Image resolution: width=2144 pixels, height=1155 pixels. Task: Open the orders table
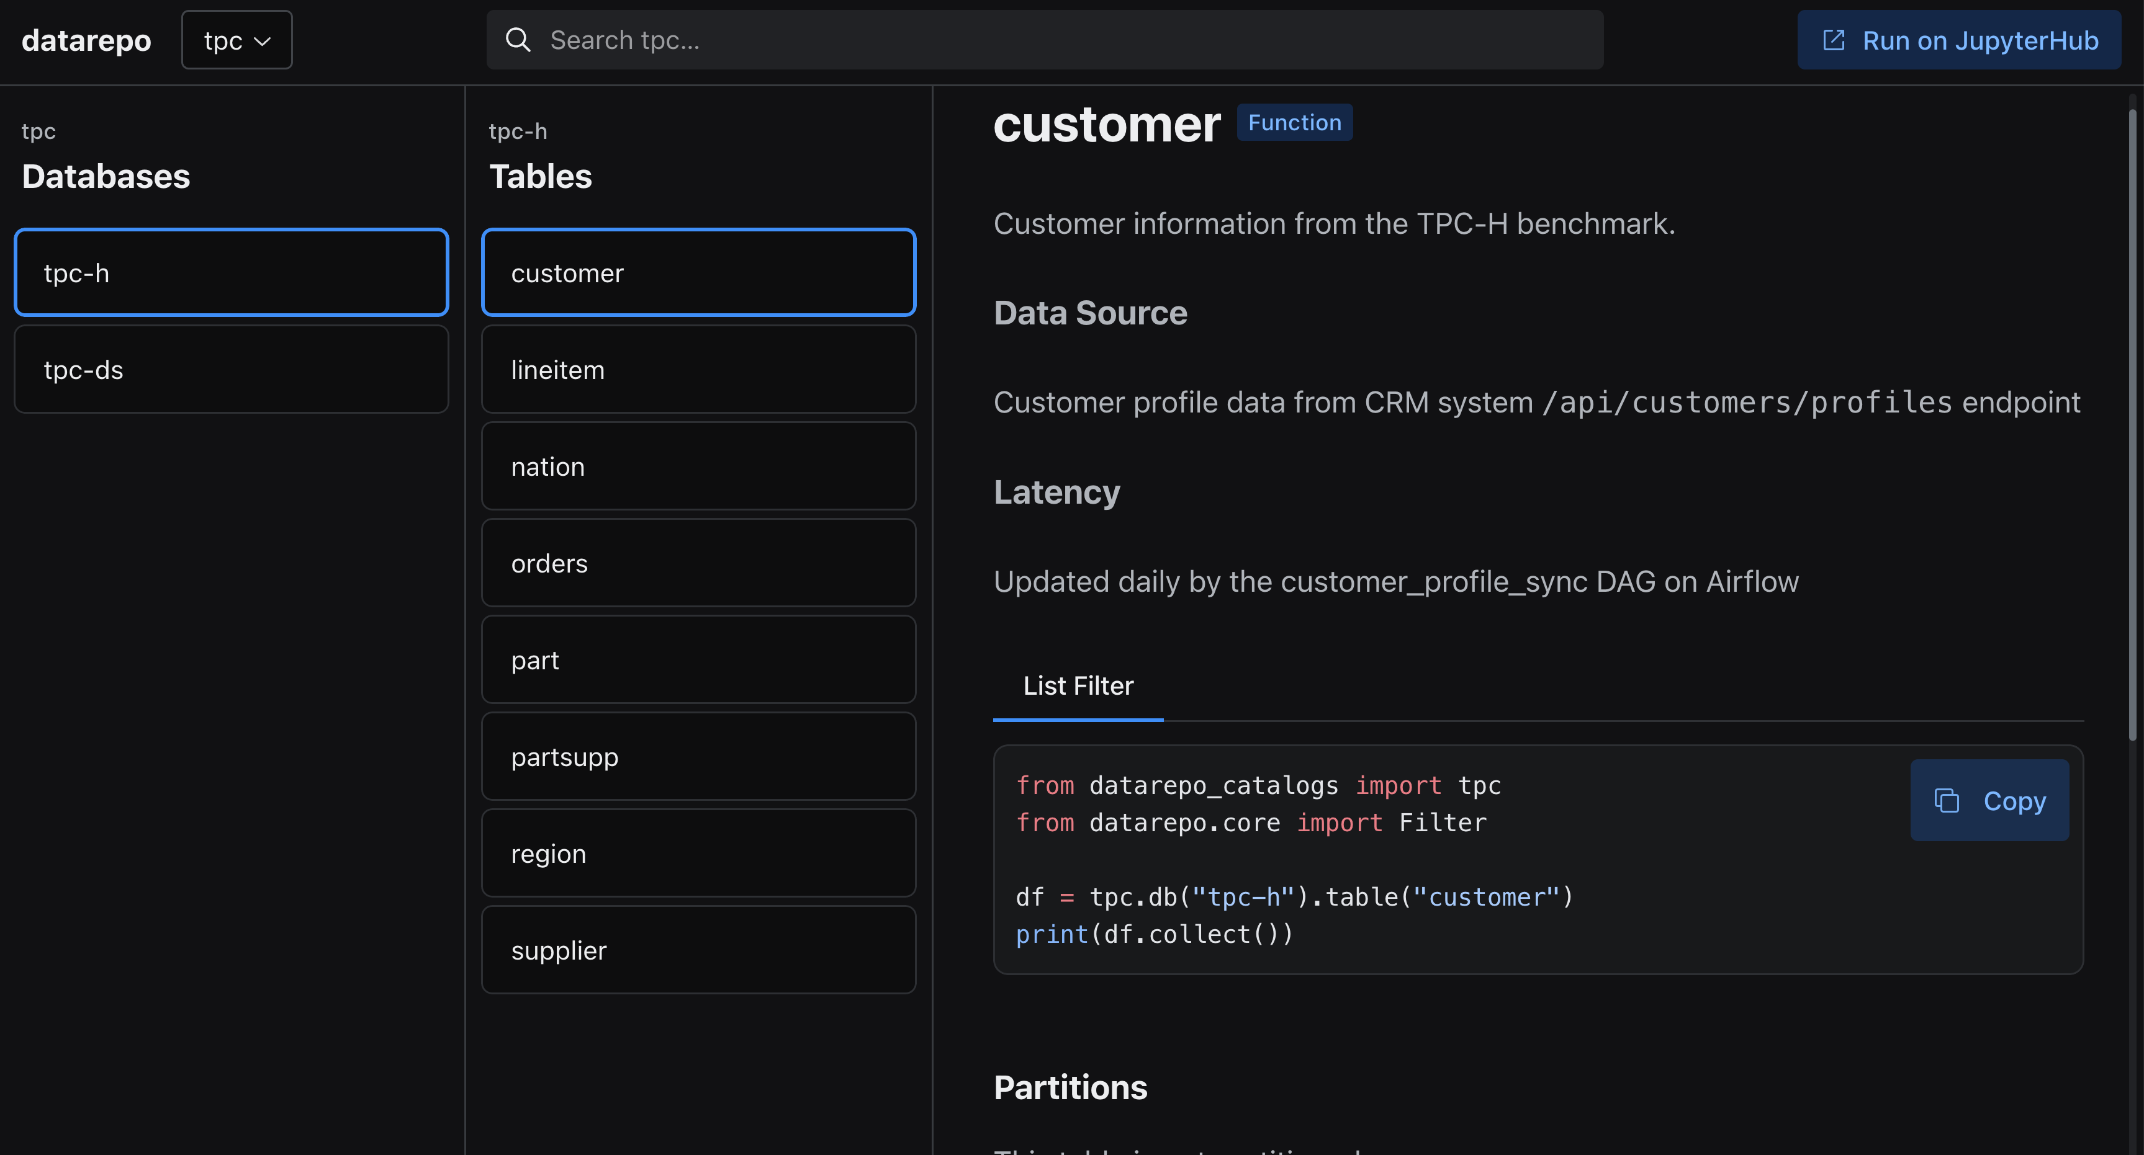point(698,563)
